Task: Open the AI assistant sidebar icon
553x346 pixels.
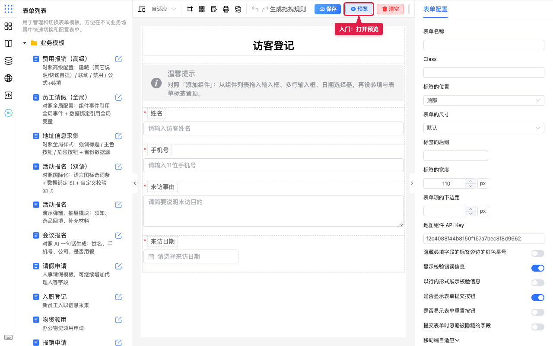Action: pos(8,113)
